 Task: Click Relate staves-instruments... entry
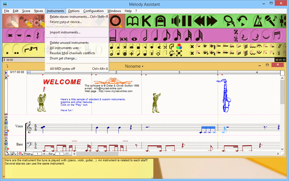tap(77, 17)
